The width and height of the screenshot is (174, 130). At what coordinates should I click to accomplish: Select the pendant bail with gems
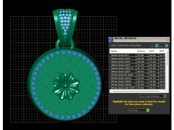point(65,27)
